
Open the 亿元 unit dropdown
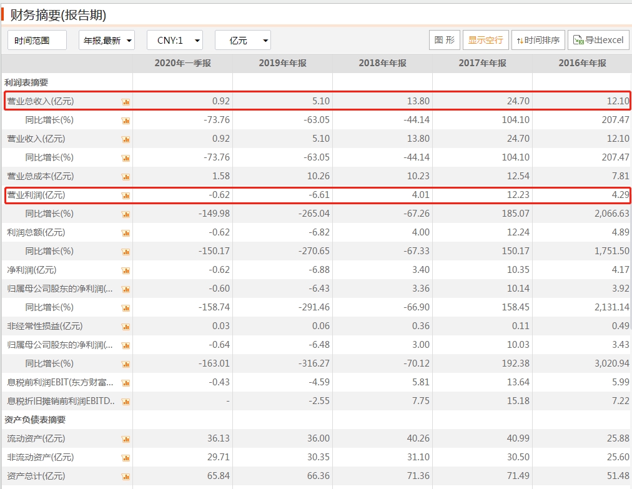(x=243, y=41)
